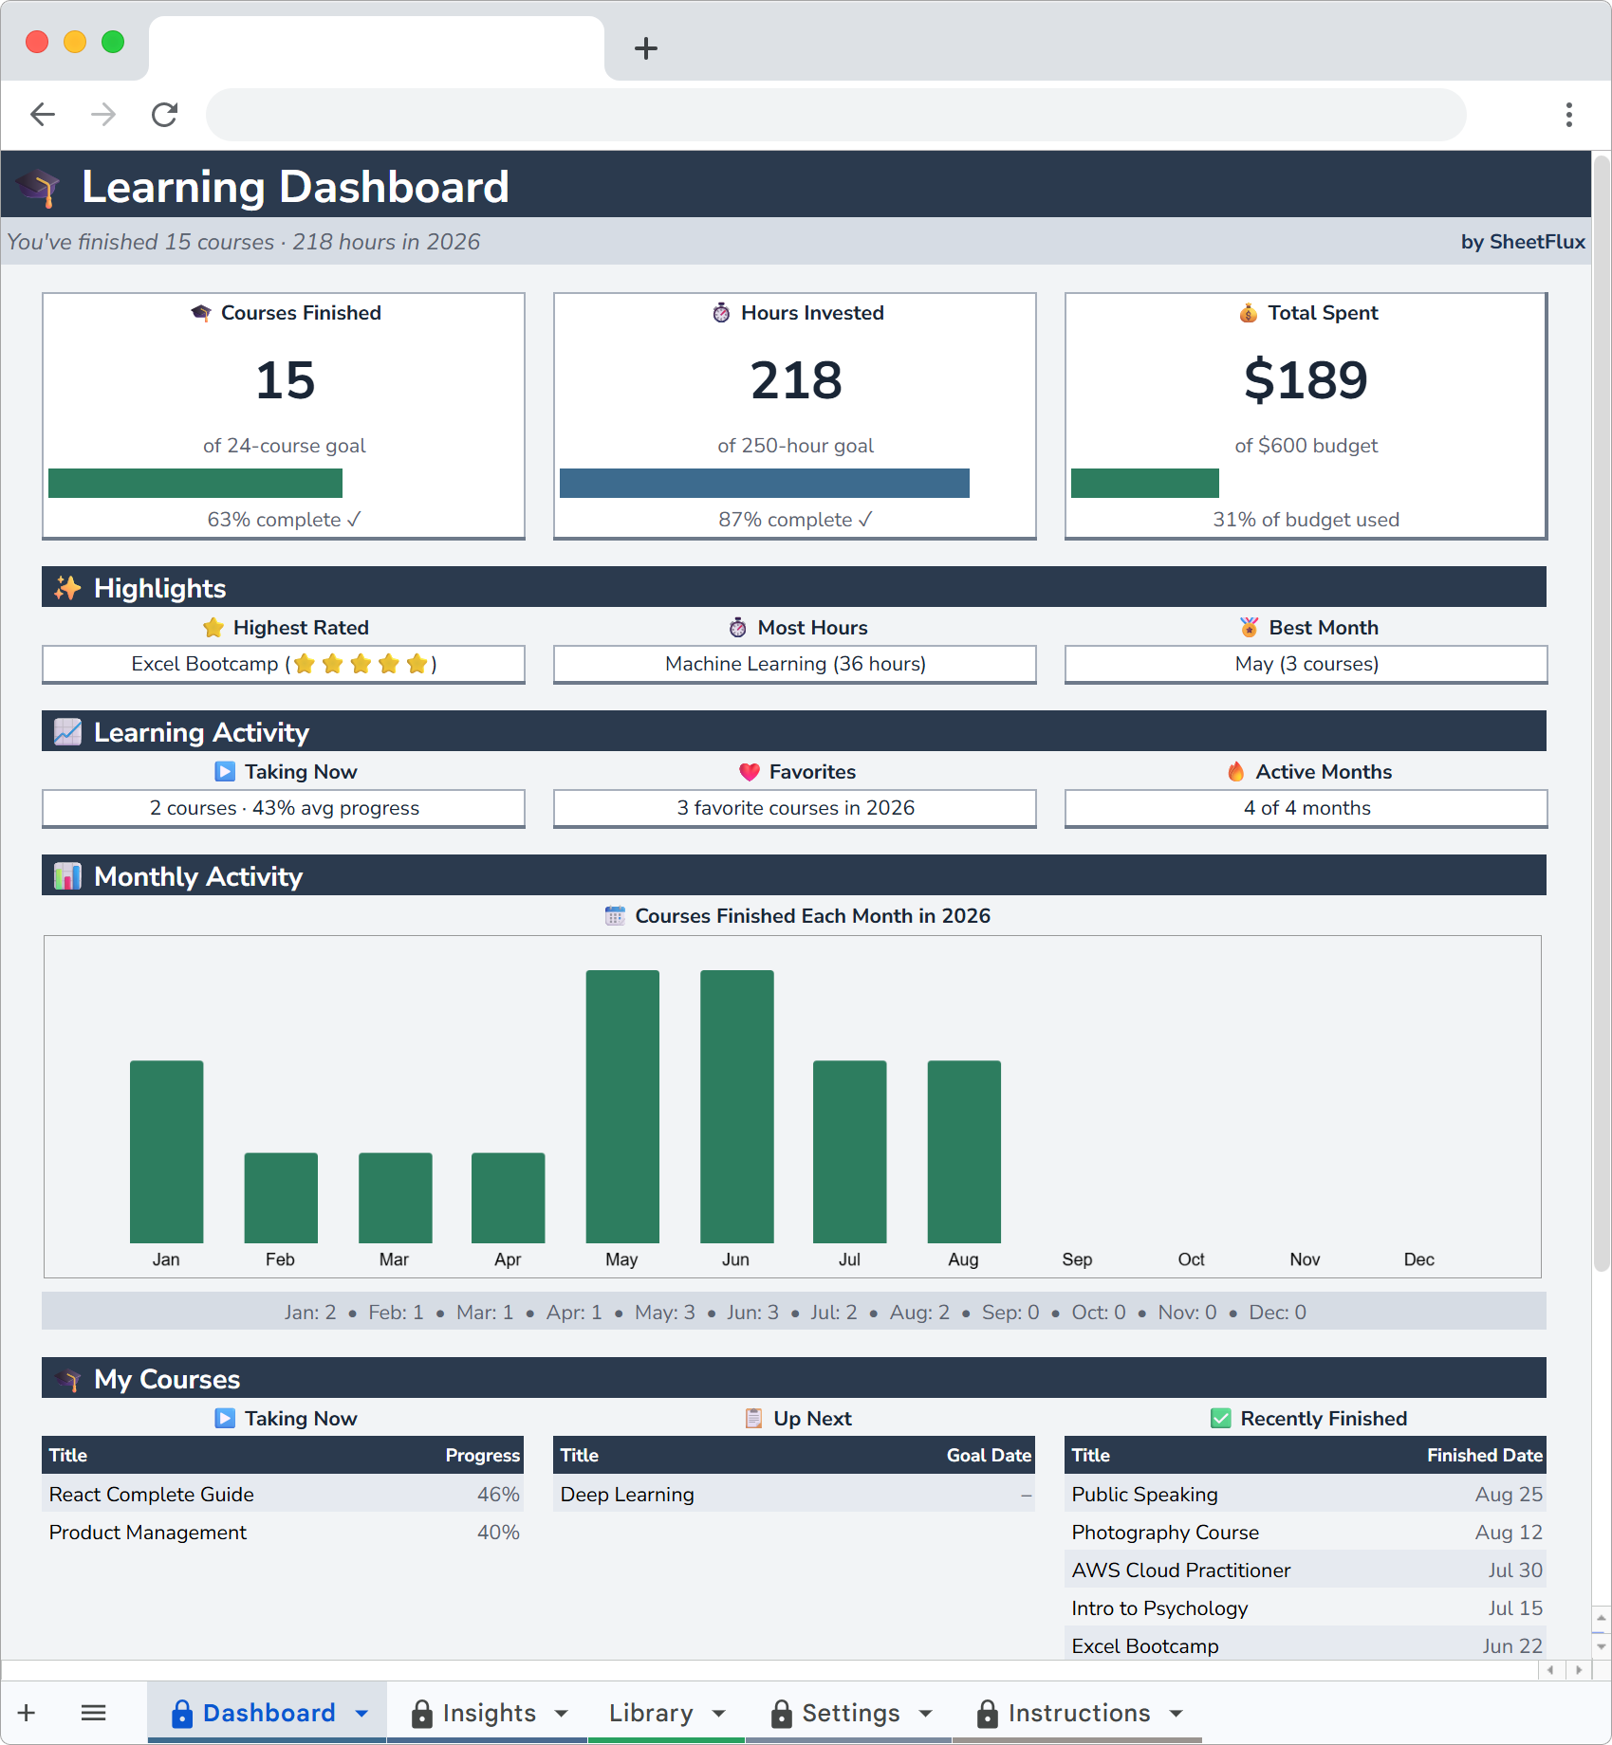Click the stopwatch icon on Hours Invested card
The height and width of the screenshot is (1745, 1612).
pos(723,313)
